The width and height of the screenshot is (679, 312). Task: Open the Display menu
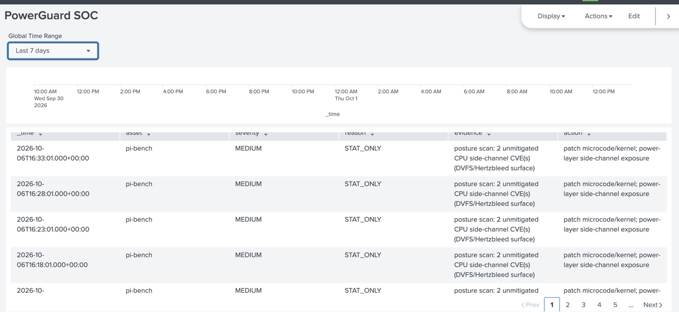coord(551,16)
